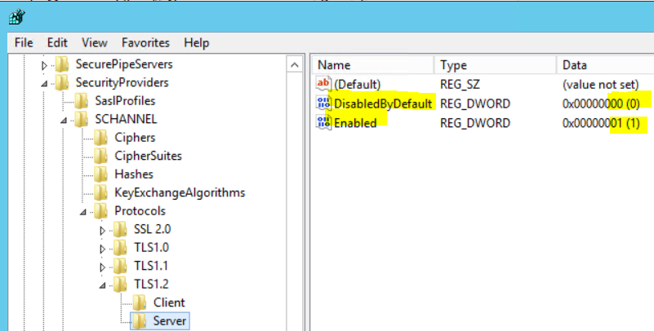Click the SSL 2.0 folder icon
The height and width of the screenshot is (331, 654).
pyautogui.click(x=120, y=229)
